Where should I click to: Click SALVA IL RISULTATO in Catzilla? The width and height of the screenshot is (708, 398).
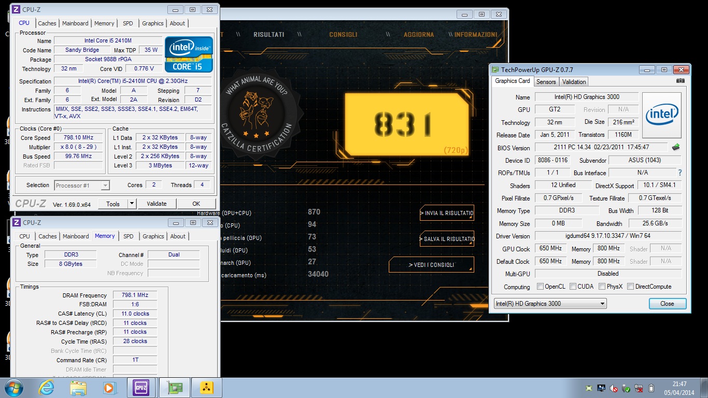click(x=447, y=239)
